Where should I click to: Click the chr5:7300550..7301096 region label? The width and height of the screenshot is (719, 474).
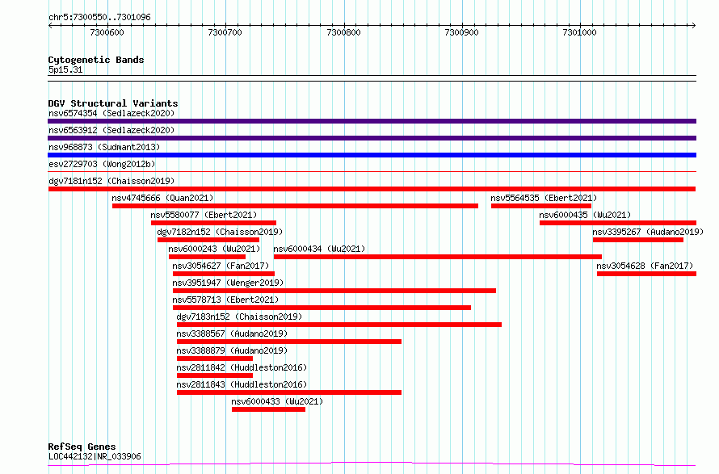click(99, 17)
